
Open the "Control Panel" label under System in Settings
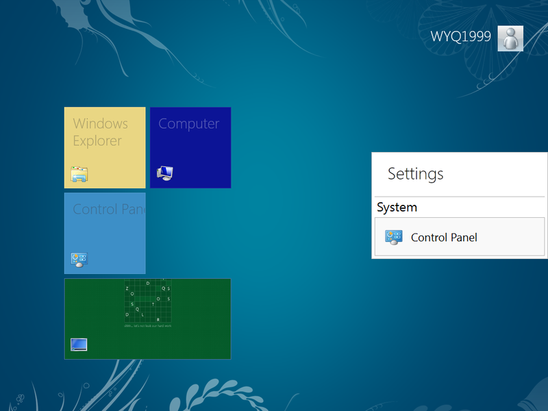pyautogui.click(x=444, y=238)
